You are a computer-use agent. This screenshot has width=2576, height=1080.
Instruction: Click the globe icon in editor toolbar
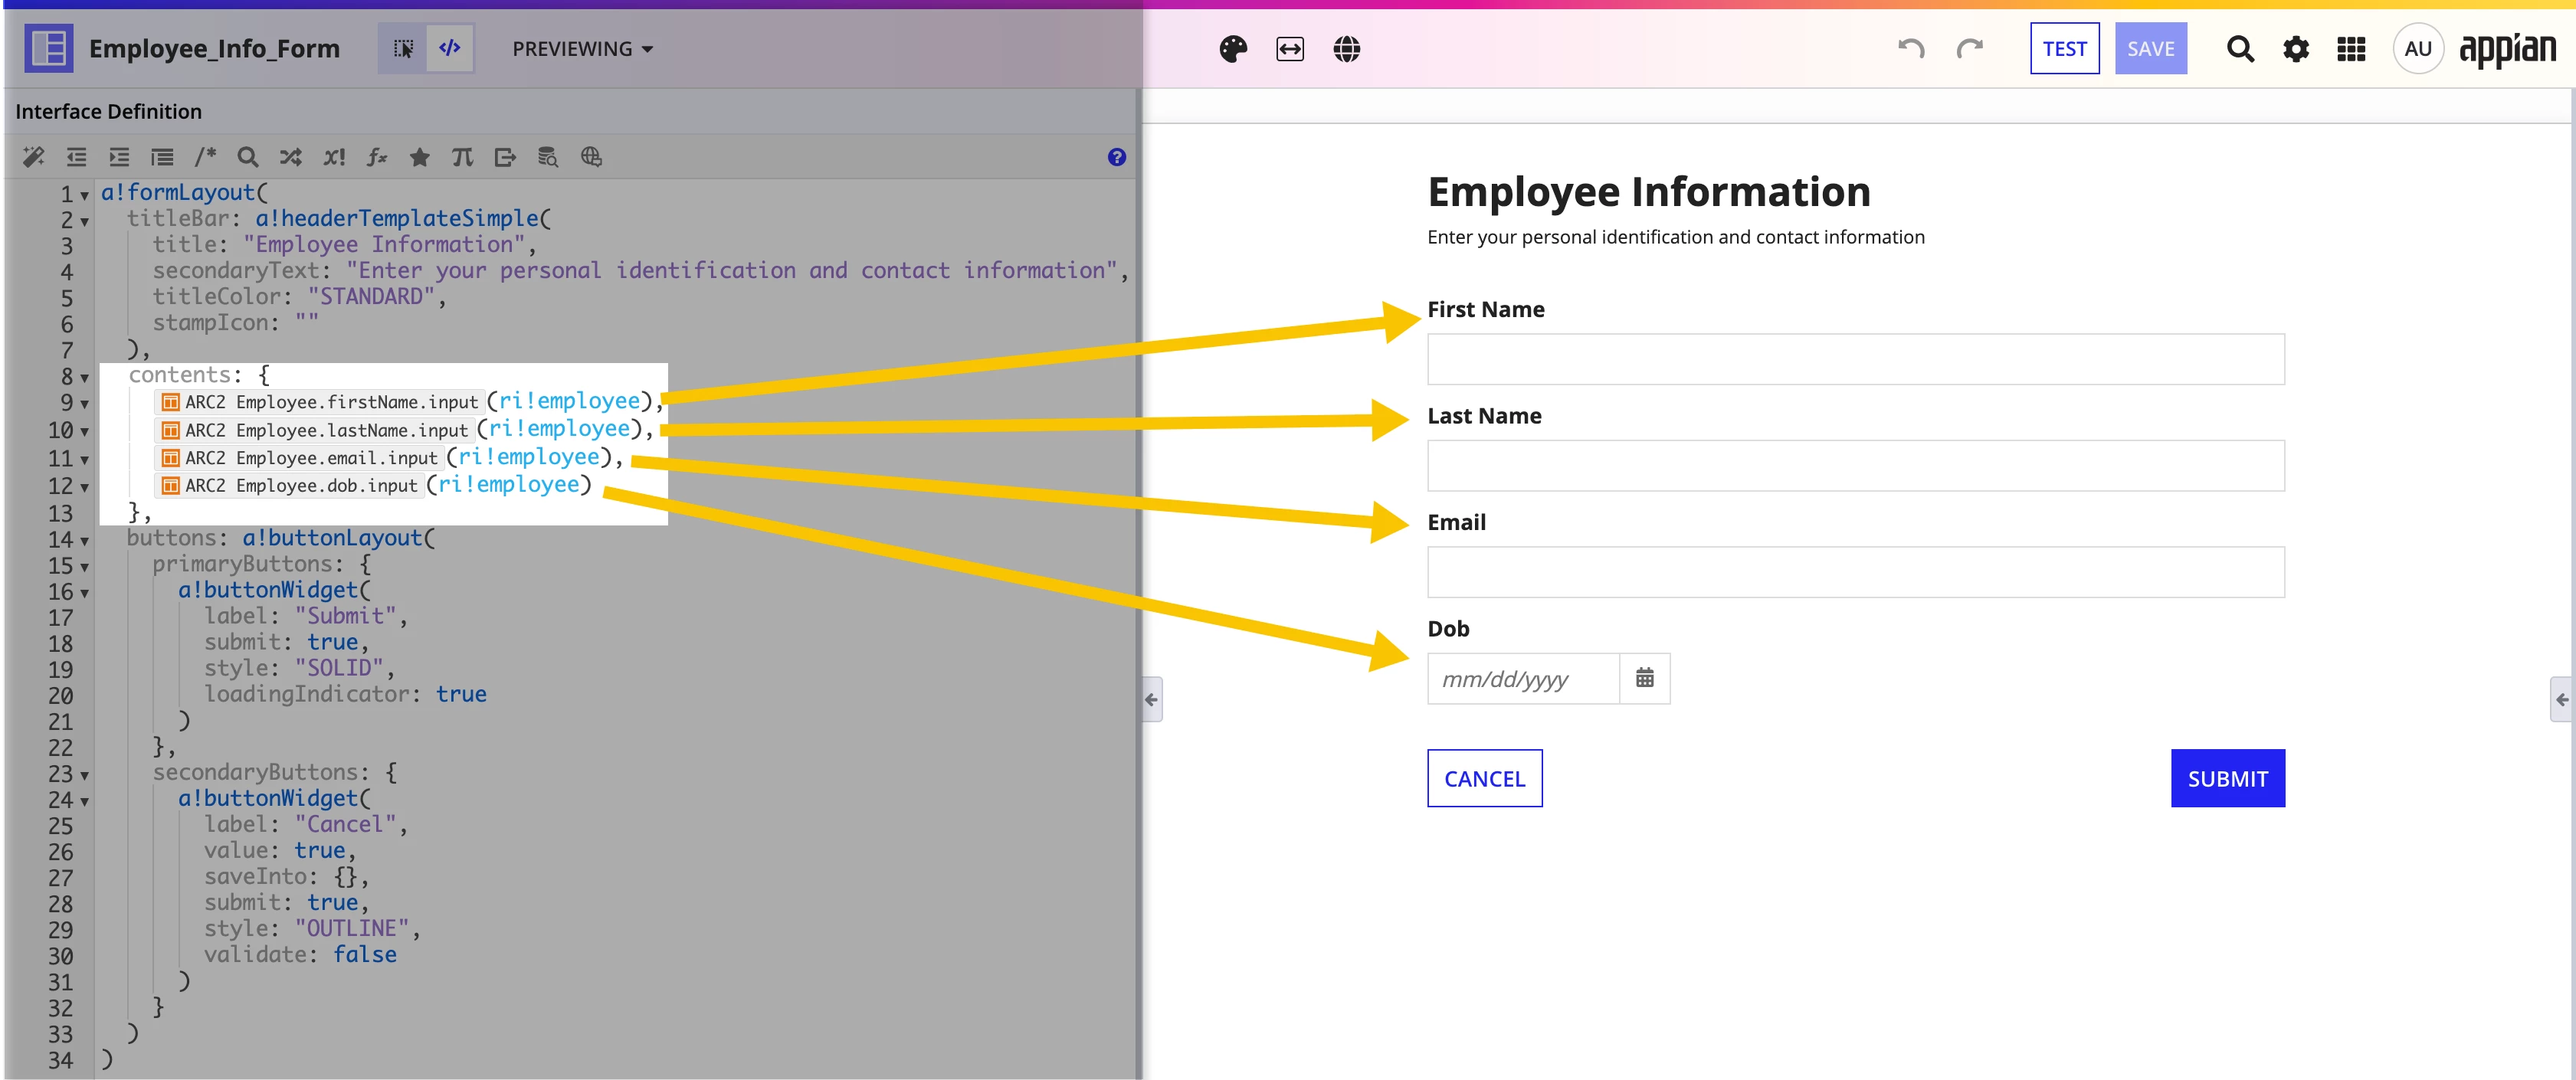coord(591,157)
